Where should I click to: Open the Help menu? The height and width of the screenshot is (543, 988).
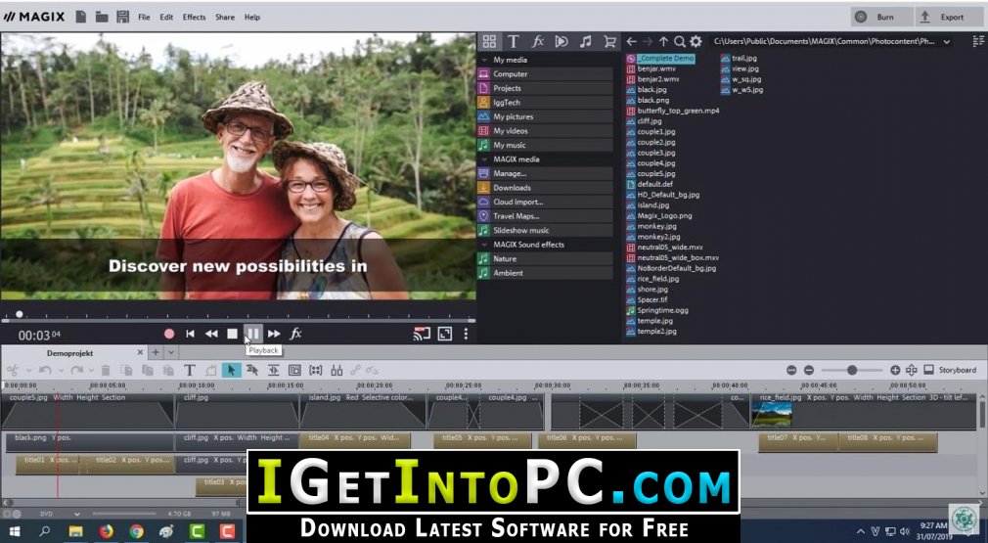click(x=252, y=17)
